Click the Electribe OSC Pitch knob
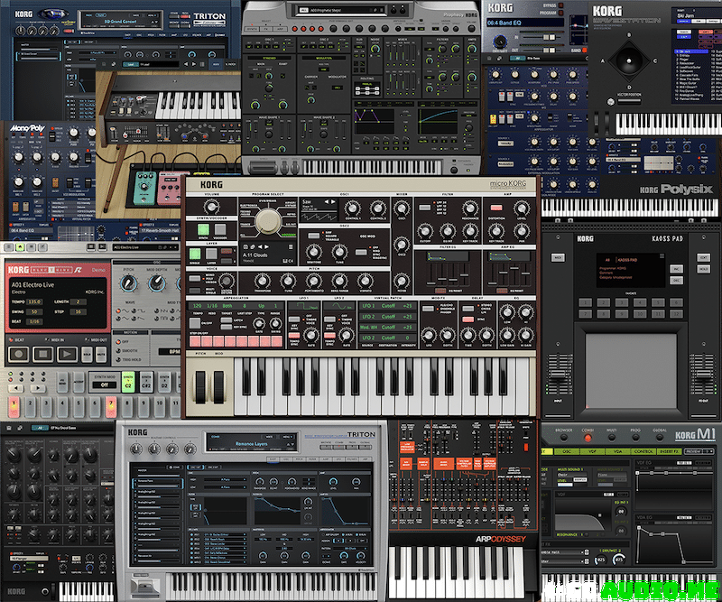The height and width of the screenshot is (602, 722). 129,283
